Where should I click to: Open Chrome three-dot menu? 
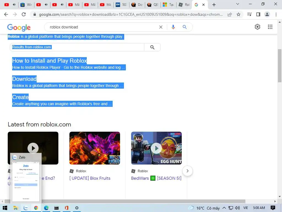[x=276, y=14]
